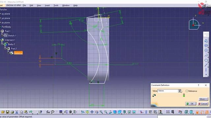Select the Point sketch tool
Image resolution: width=211 pixels, height=118 pixels.
pos(206,74)
